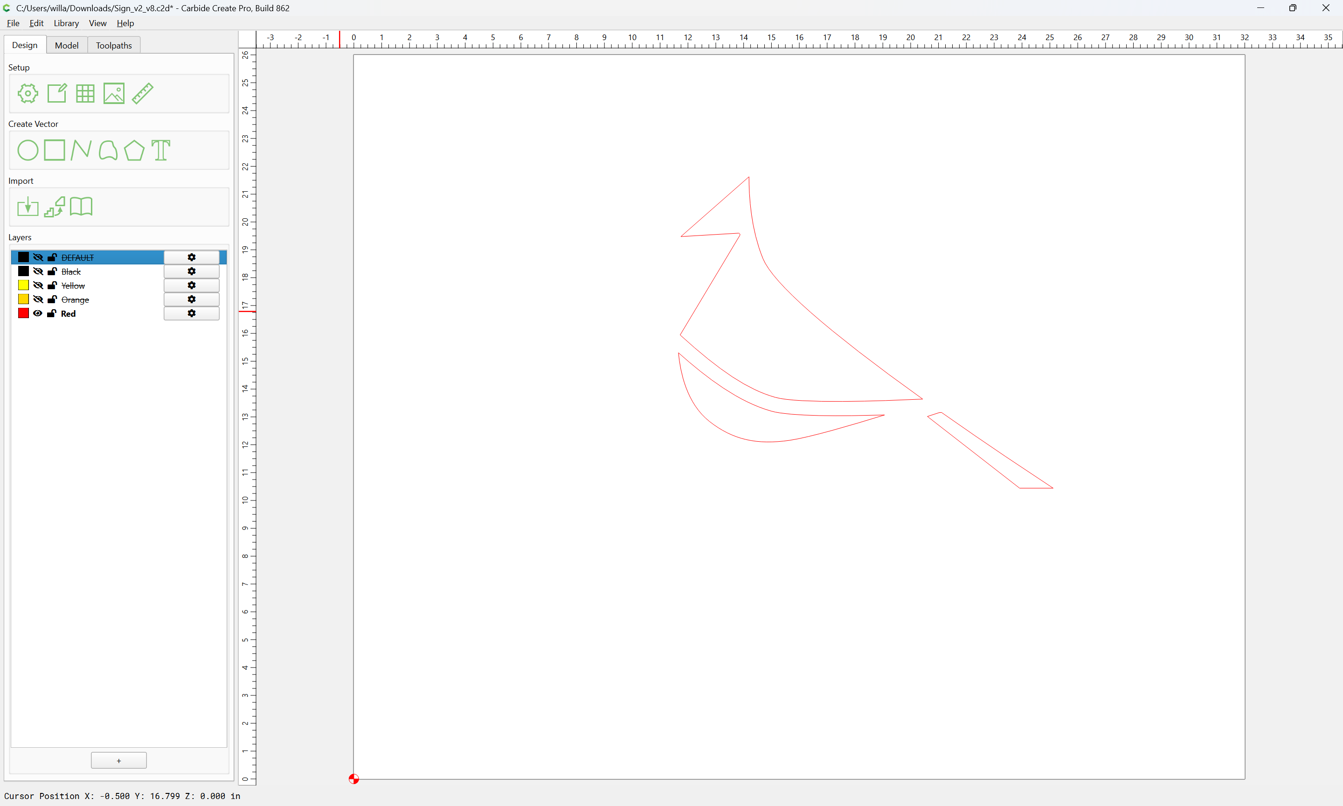Open settings gear for Red layer
This screenshot has height=806, width=1343.
[x=192, y=313]
